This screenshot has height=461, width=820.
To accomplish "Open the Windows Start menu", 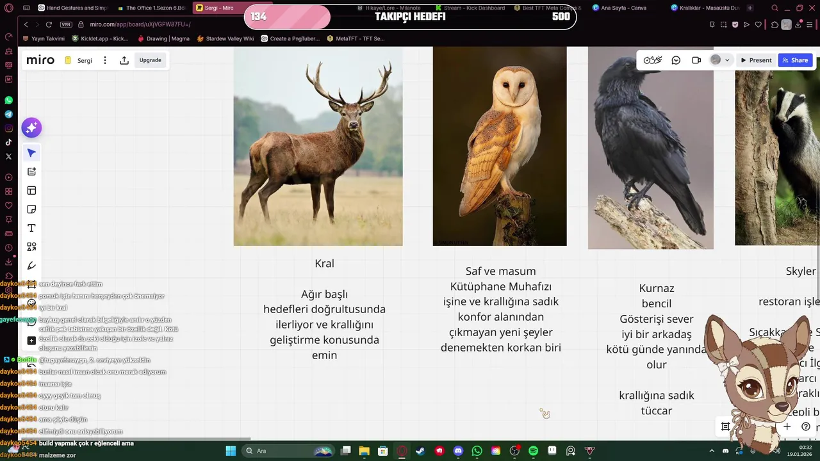I will 231,451.
